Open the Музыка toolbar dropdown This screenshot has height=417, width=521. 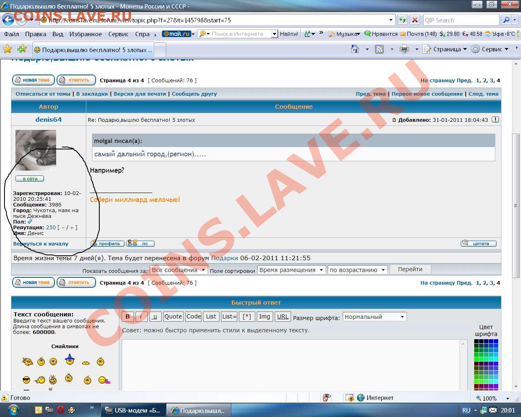(x=344, y=34)
